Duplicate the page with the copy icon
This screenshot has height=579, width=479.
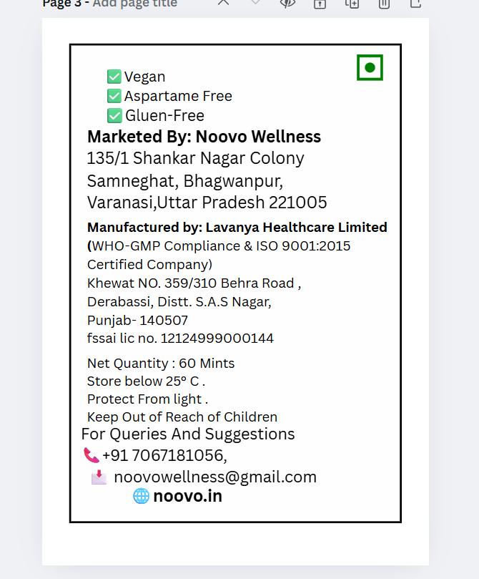point(352,4)
